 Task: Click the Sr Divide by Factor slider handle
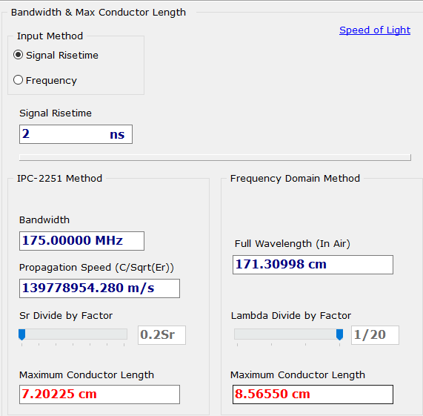21,334
